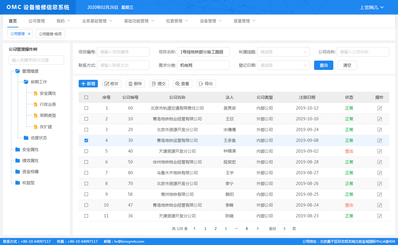Click the 删除 toolbar button
Image resolution: width=398 pixels, height=245 pixels.
pos(135,84)
